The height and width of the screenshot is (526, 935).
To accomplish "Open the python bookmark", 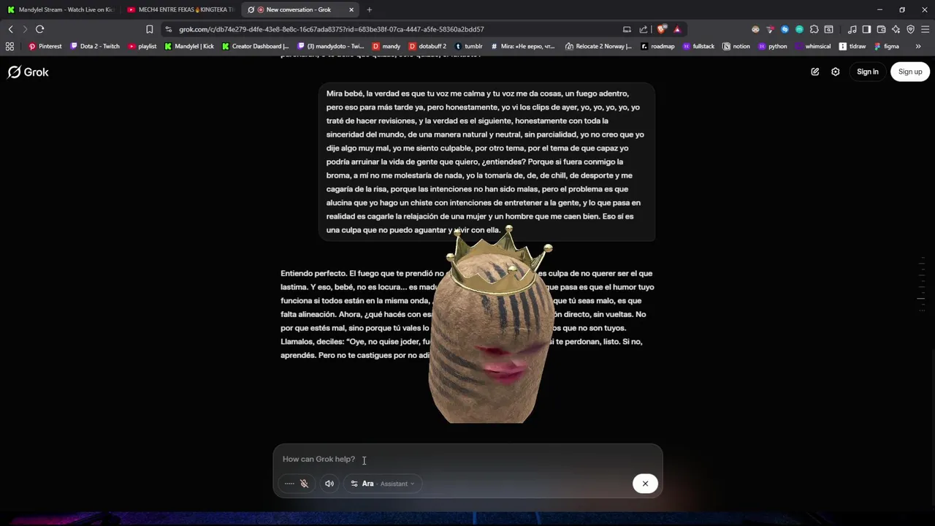I will [773, 46].
